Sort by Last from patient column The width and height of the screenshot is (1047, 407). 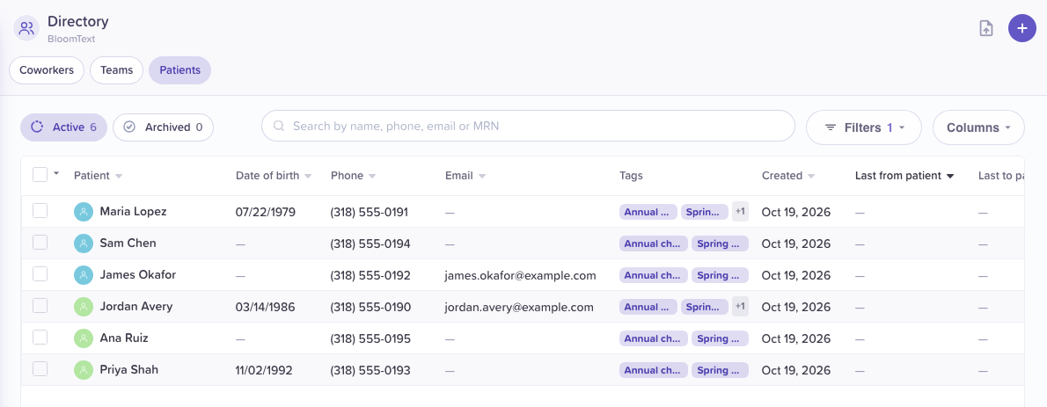point(904,176)
